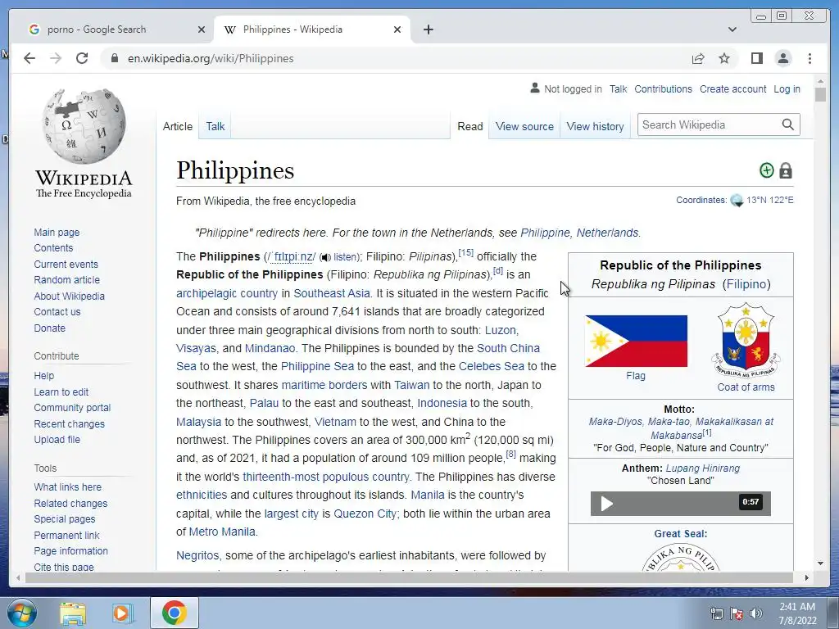Click the What links here link

click(x=67, y=486)
